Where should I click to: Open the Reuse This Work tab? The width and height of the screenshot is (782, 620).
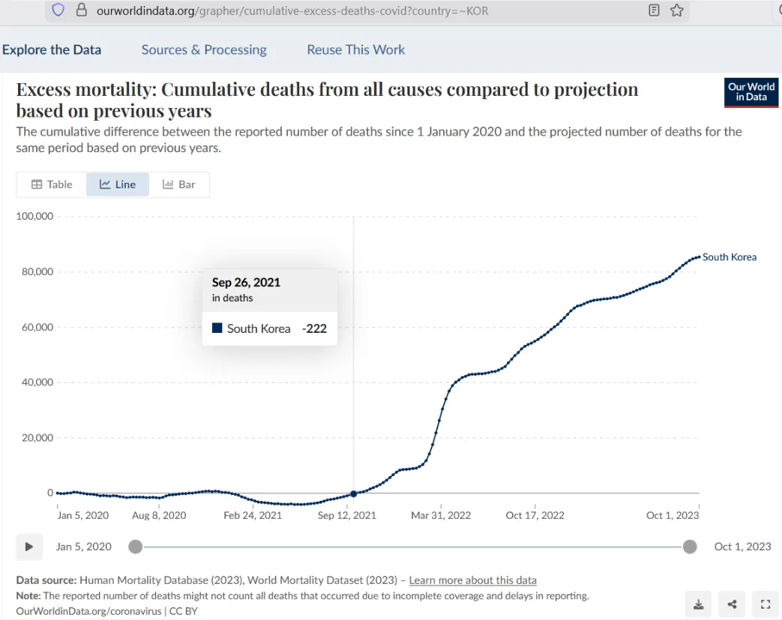coord(355,50)
